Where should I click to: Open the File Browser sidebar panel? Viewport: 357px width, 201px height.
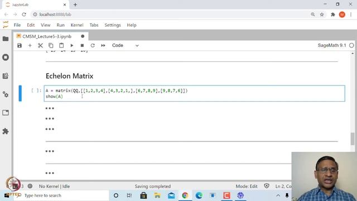pyautogui.click(x=6, y=39)
